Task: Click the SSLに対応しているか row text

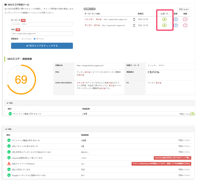Action: click(21, 170)
